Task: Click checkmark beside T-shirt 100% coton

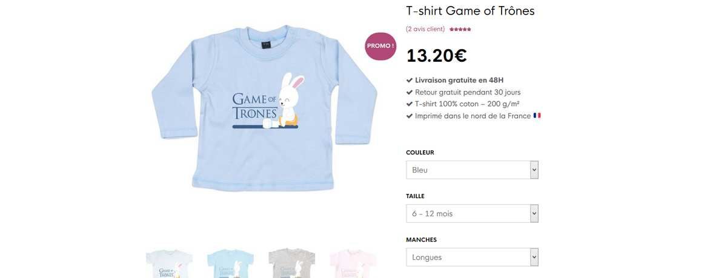Action: (x=409, y=104)
